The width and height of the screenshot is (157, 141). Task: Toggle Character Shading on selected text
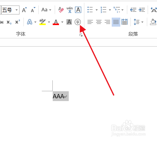click(x=69, y=22)
